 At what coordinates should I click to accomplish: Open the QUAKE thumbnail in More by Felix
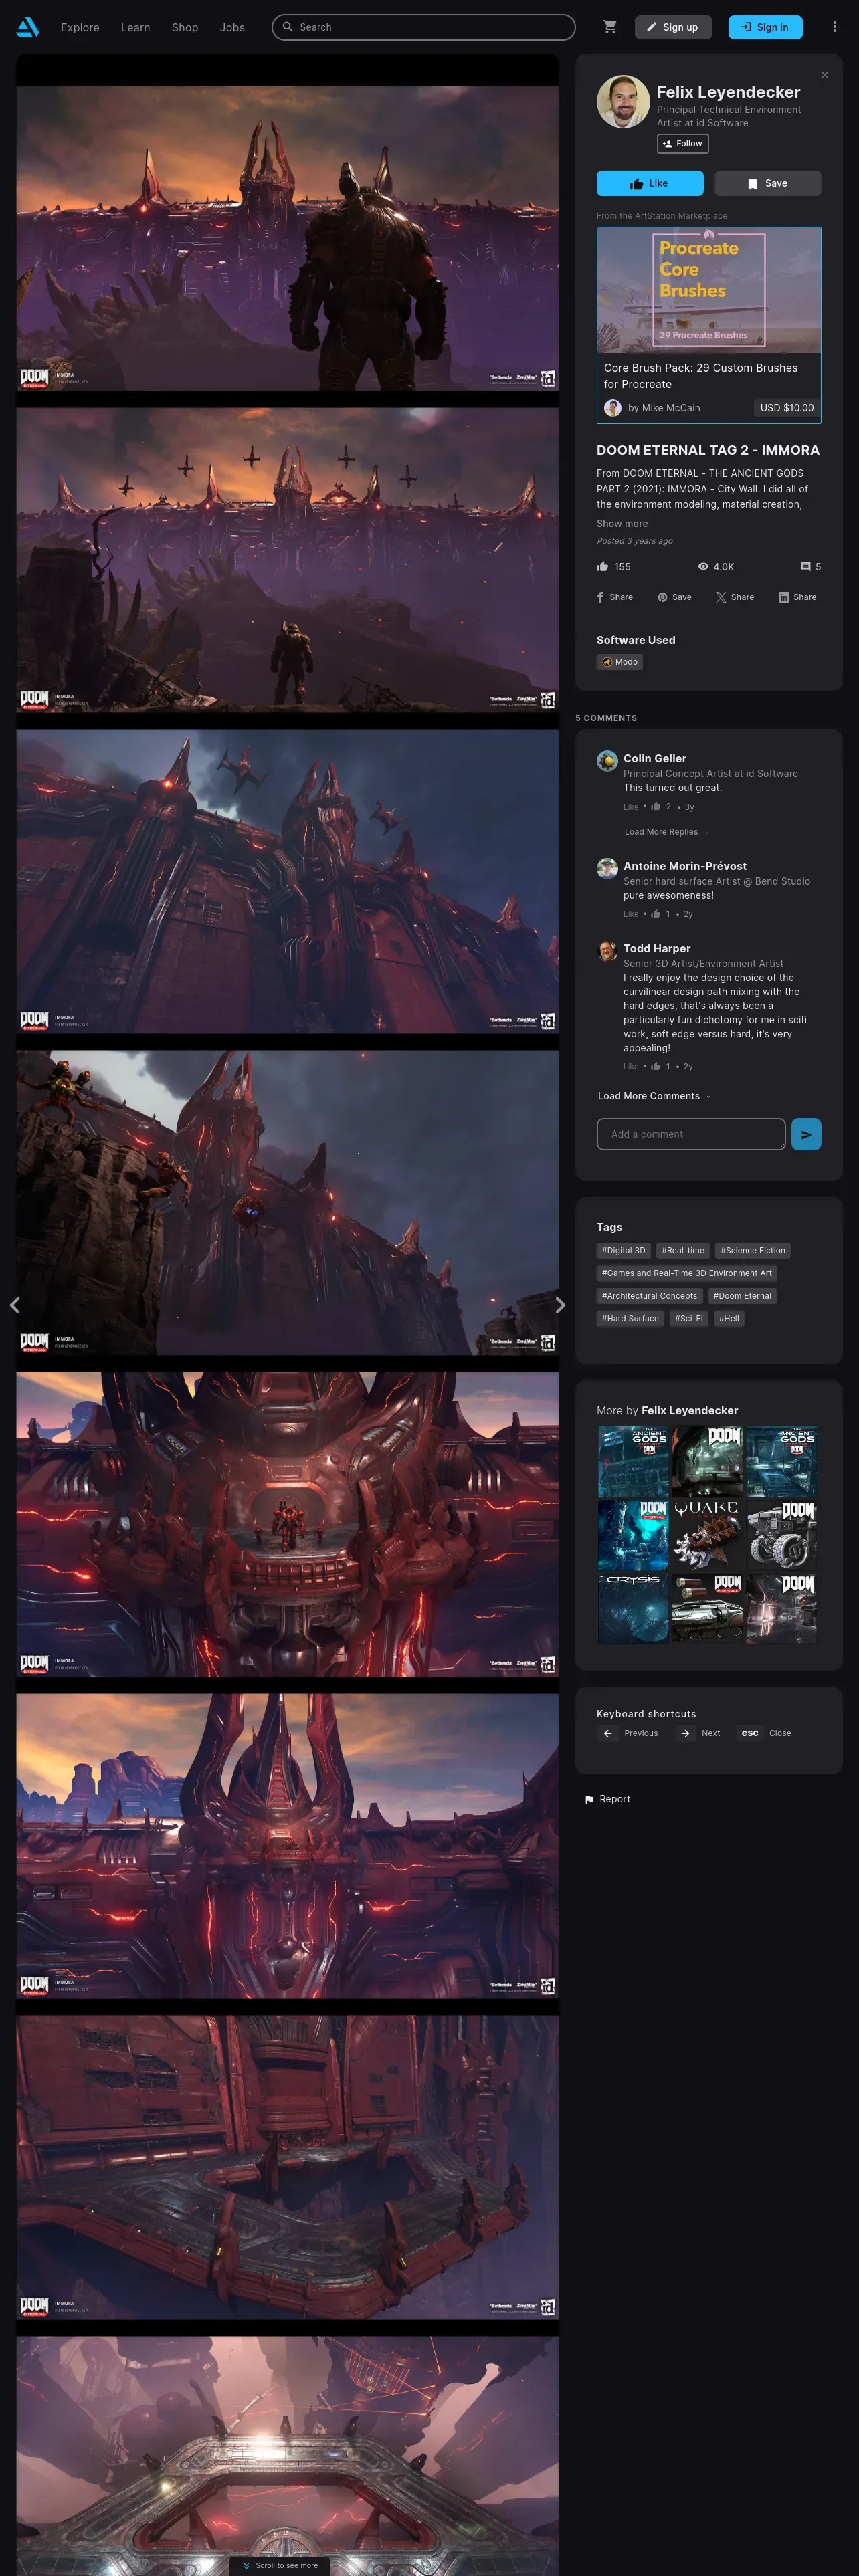[707, 1535]
